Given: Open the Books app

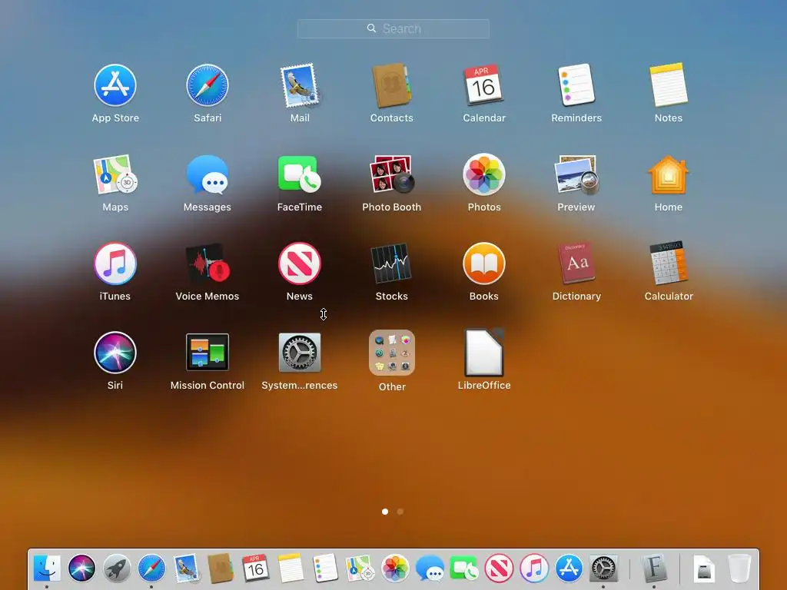Looking at the screenshot, I should 484,264.
